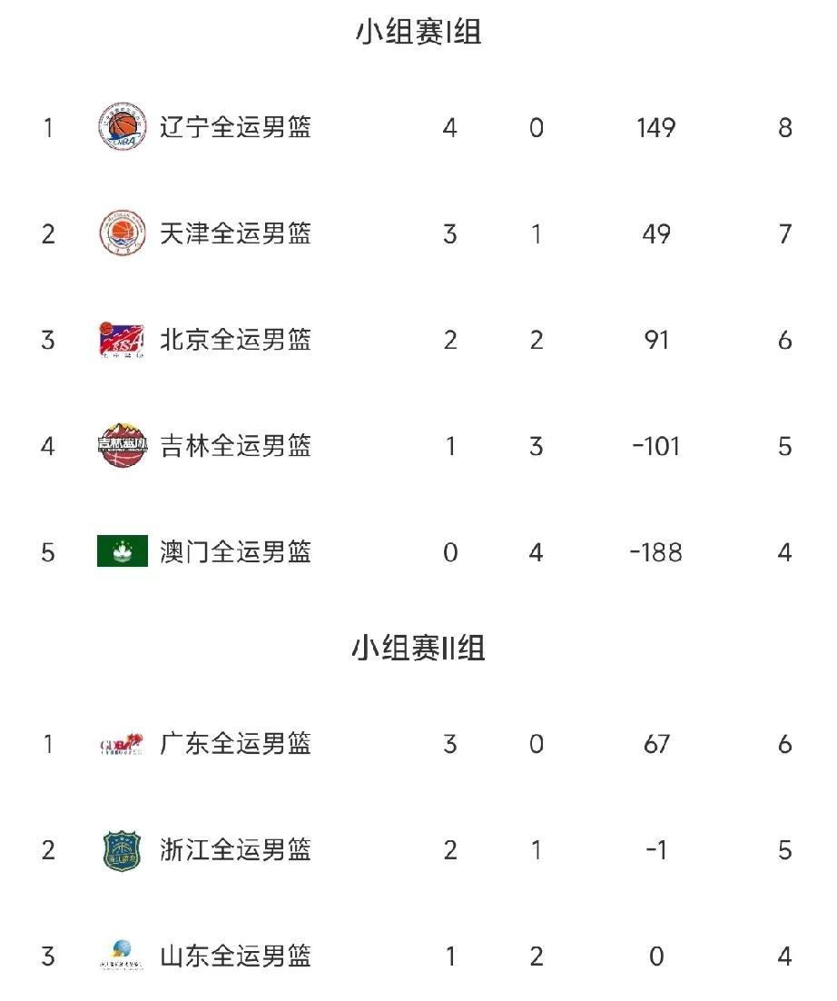Click the Zhejiang team green shield logo

pyautogui.click(x=122, y=850)
